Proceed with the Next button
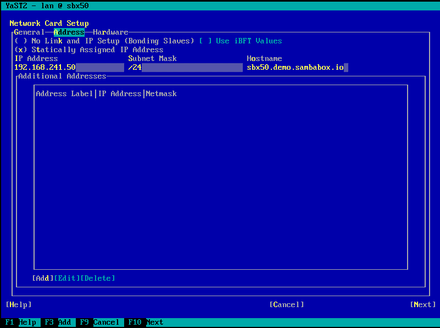Viewport: 440px width, 328px height. tap(423, 305)
